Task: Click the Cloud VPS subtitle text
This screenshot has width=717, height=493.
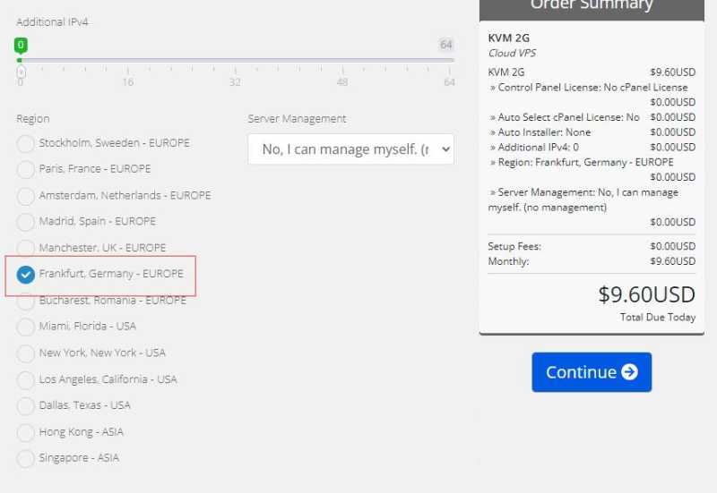Action: tap(512, 53)
